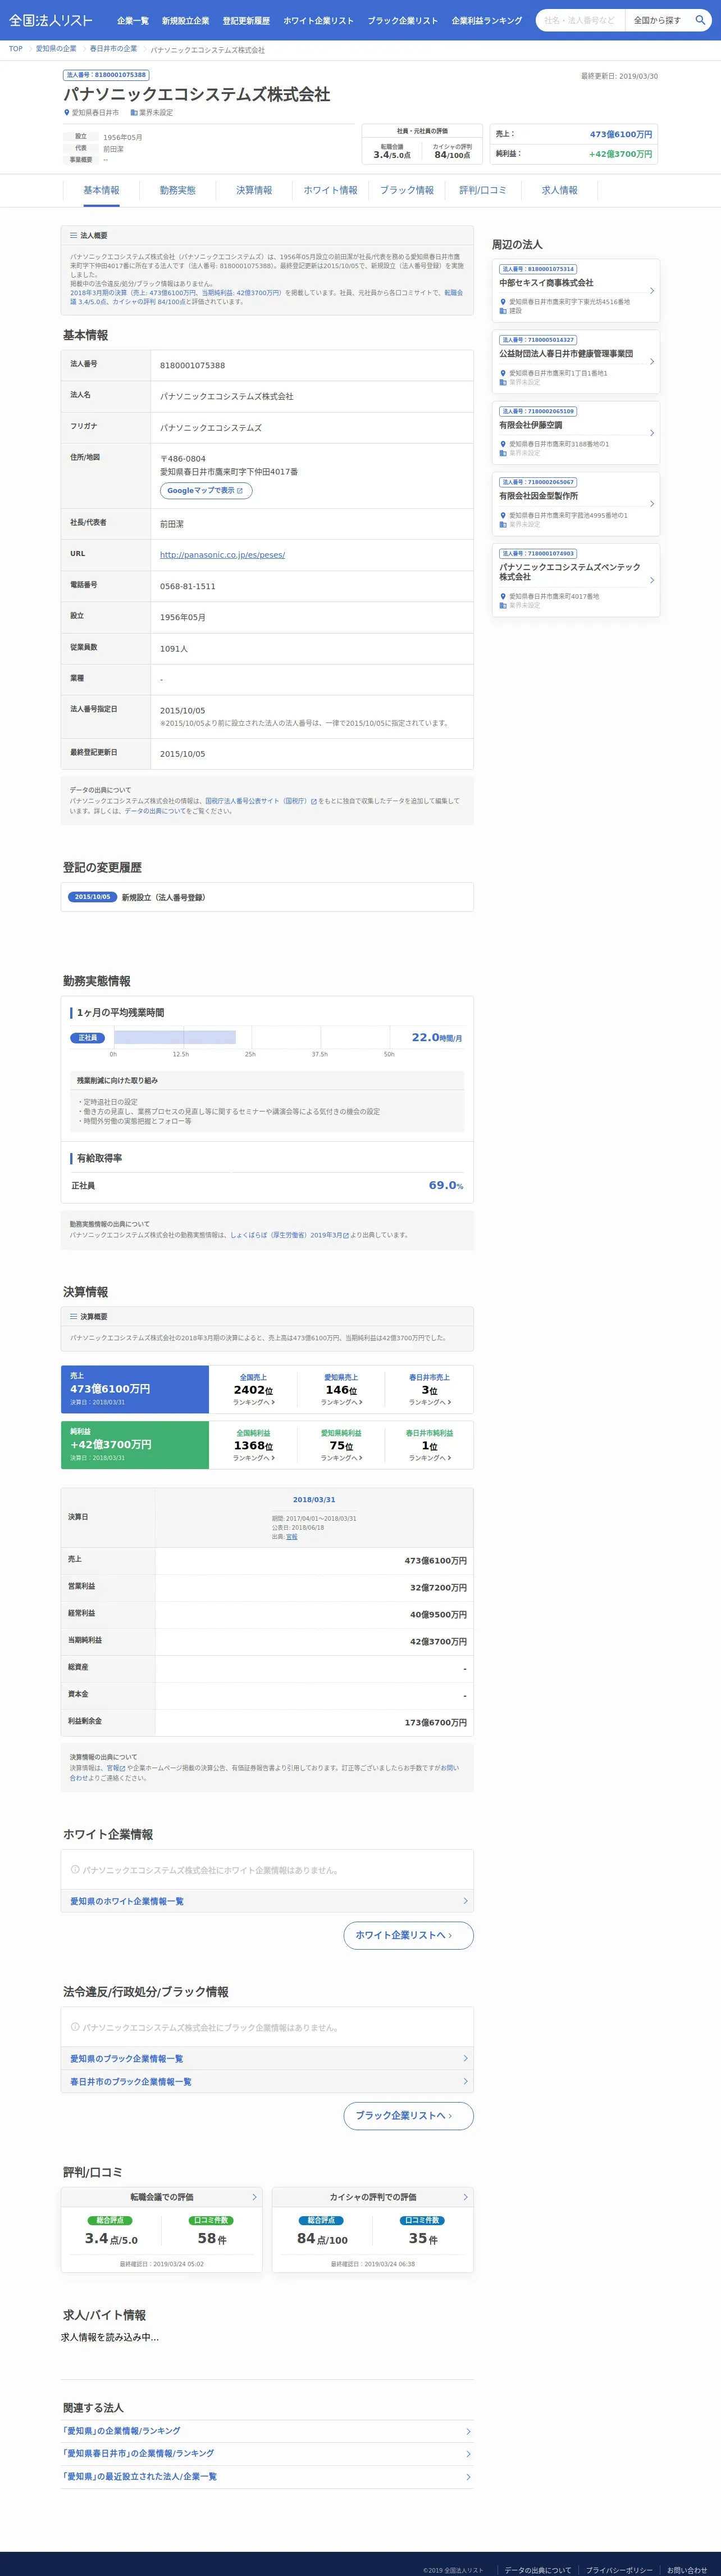Focus the 社名・法人番号 search field
Screen dimensions: 721x2576
580,20
